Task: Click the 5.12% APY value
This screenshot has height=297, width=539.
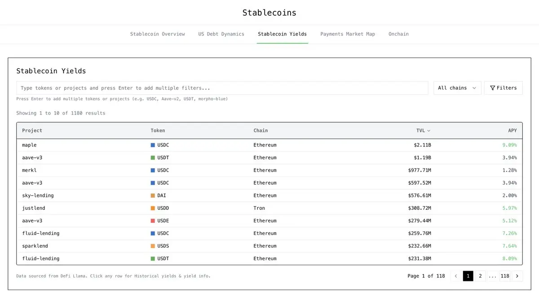Action: coord(509,221)
